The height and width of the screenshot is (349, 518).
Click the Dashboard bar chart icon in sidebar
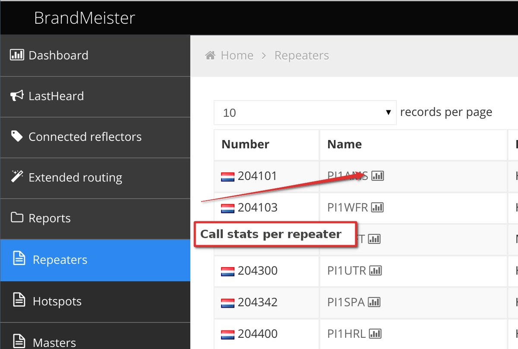[x=17, y=55]
